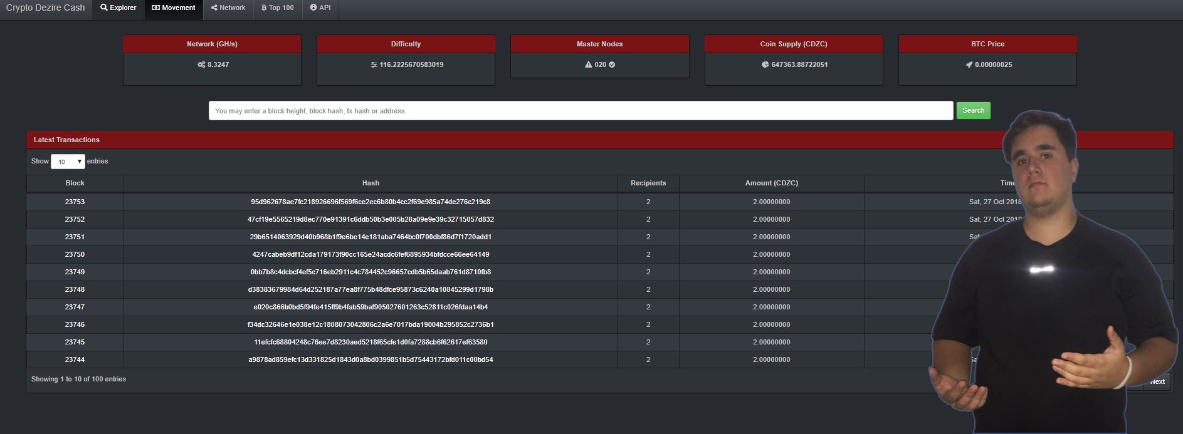
Task: Open block 23747 transaction hash link
Action: coord(371,307)
